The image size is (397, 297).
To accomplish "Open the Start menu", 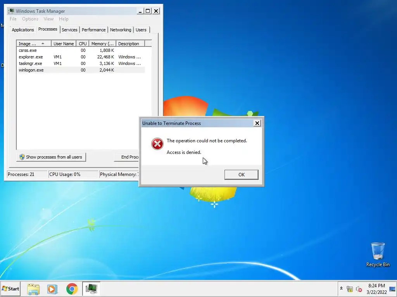I will pyautogui.click(x=10, y=288).
